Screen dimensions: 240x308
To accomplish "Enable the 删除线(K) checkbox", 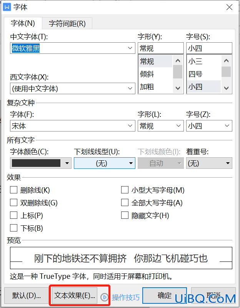I will [x=13, y=190].
